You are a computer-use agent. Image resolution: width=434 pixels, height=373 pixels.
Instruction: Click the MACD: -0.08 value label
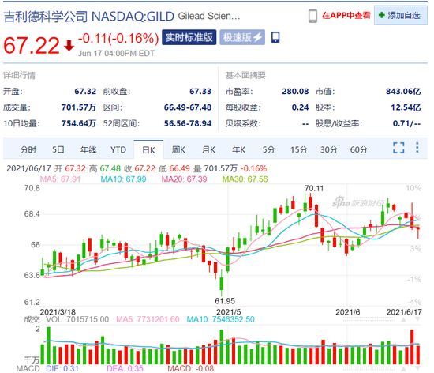point(191,368)
